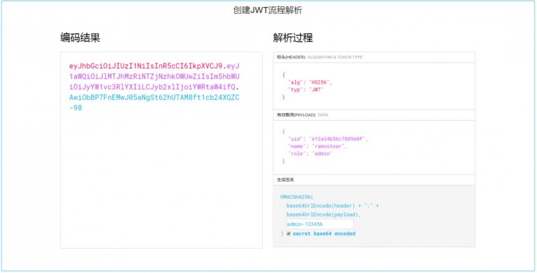Image resolution: width=537 pixels, height=273 pixels.
Task: Click the HEADER: ALGORITHM & TOKEN TYPE label
Action: [x=320, y=57]
